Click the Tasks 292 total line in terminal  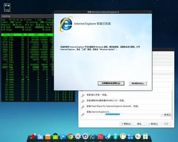pyautogui.click(x=28, y=22)
